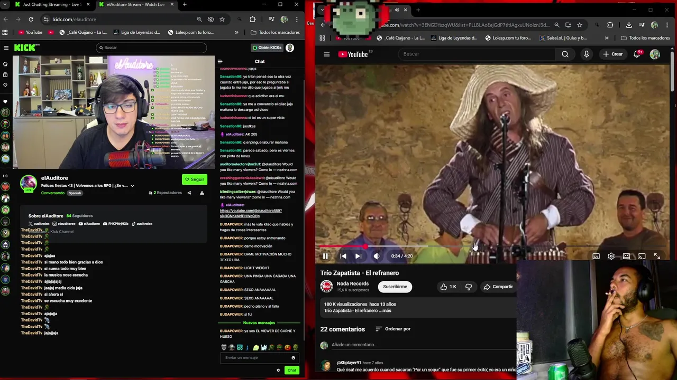Click YouTube search magnifier button
Viewport: 677px width, 380px height.
tap(565, 54)
